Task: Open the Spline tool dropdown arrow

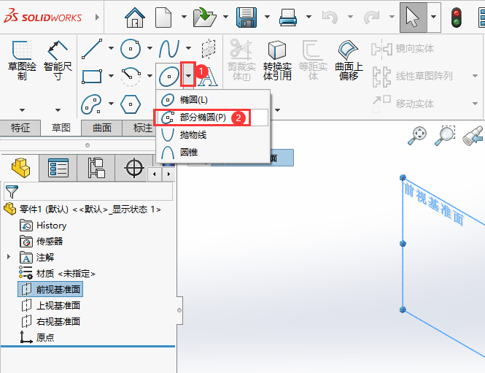Action: [188, 48]
